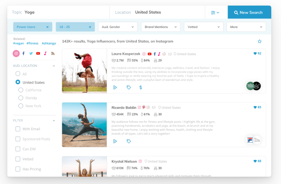The height and width of the screenshot is (184, 281).
Task: Open Laura Kasperzak's handstand photo thumbnail
Action: [84, 71]
